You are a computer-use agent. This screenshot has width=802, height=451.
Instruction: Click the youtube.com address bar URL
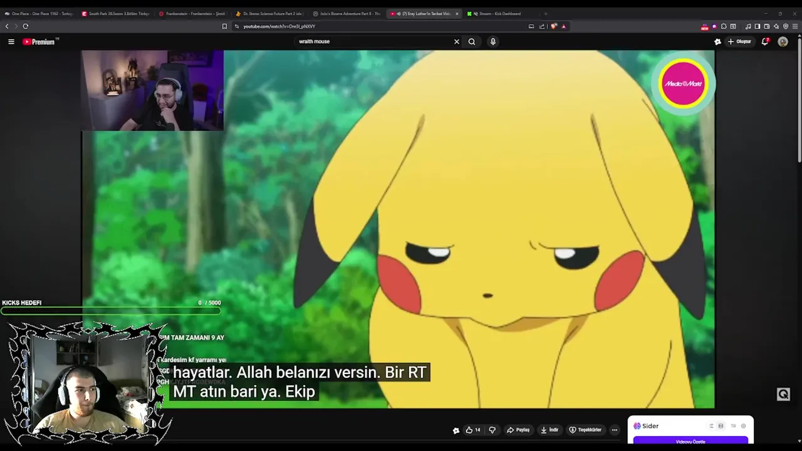coord(279,26)
